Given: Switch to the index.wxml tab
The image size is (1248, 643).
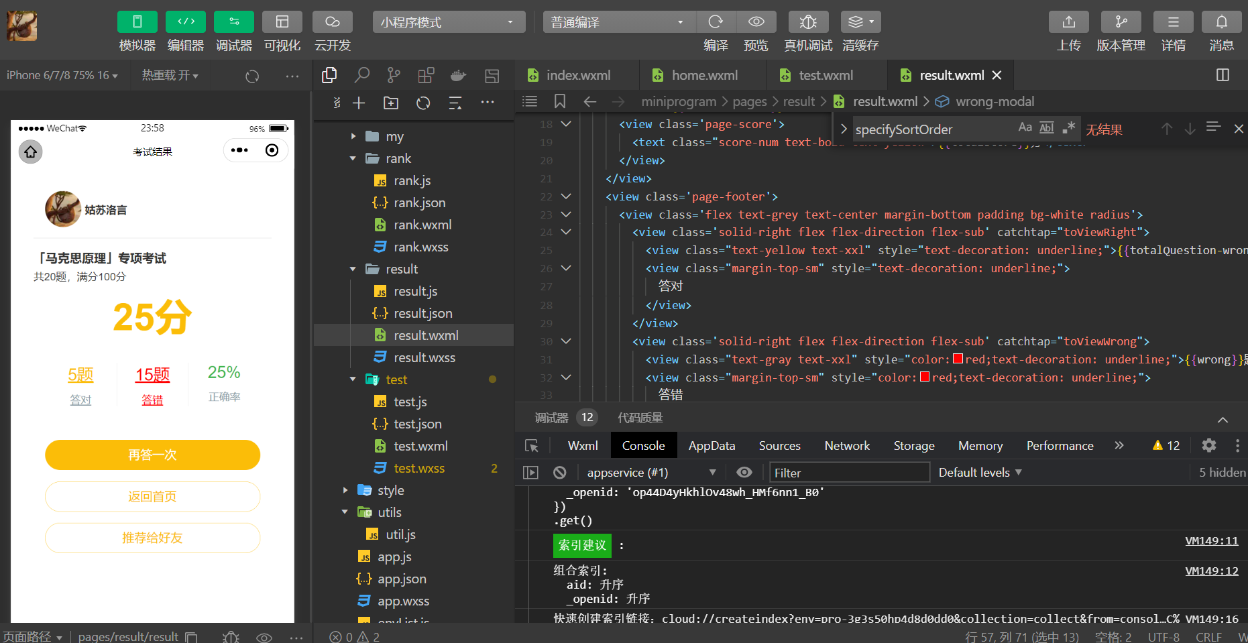Looking at the screenshot, I should click(x=577, y=75).
